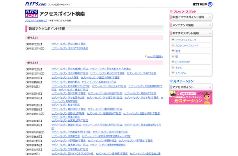
Task: Select the H24.3.21 date header text
Action: point(32,38)
